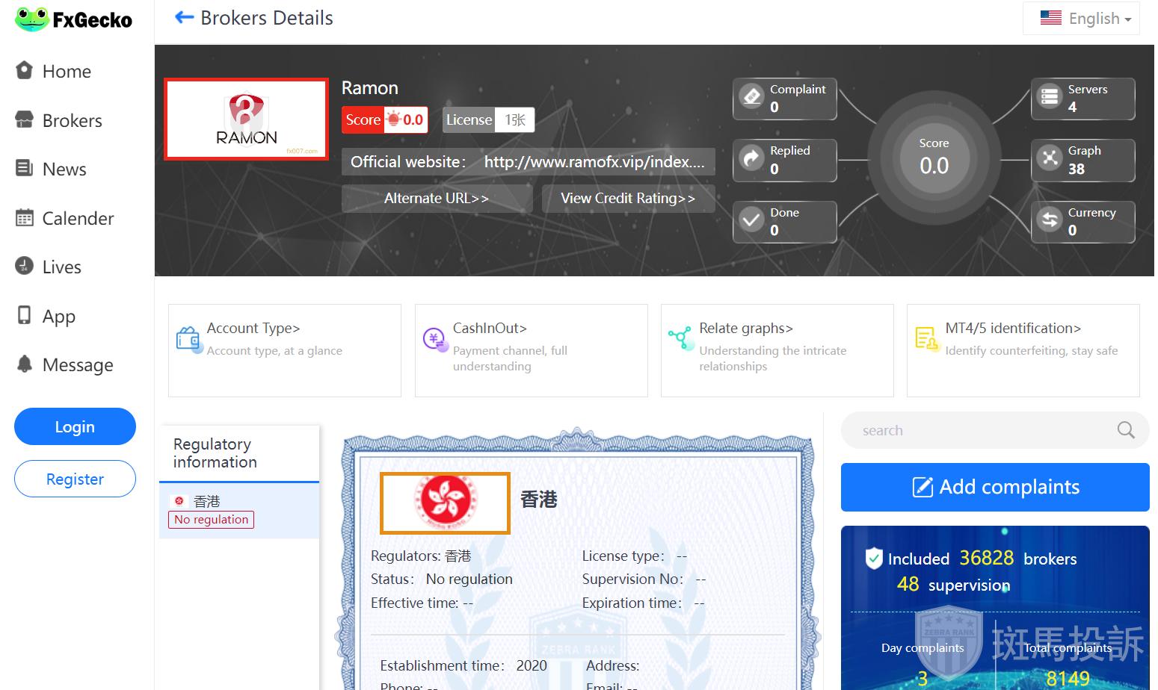This screenshot has height=690, width=1158.
Task: Open Brokers in the sidebar menu
Action: click(x=72, y=120)
